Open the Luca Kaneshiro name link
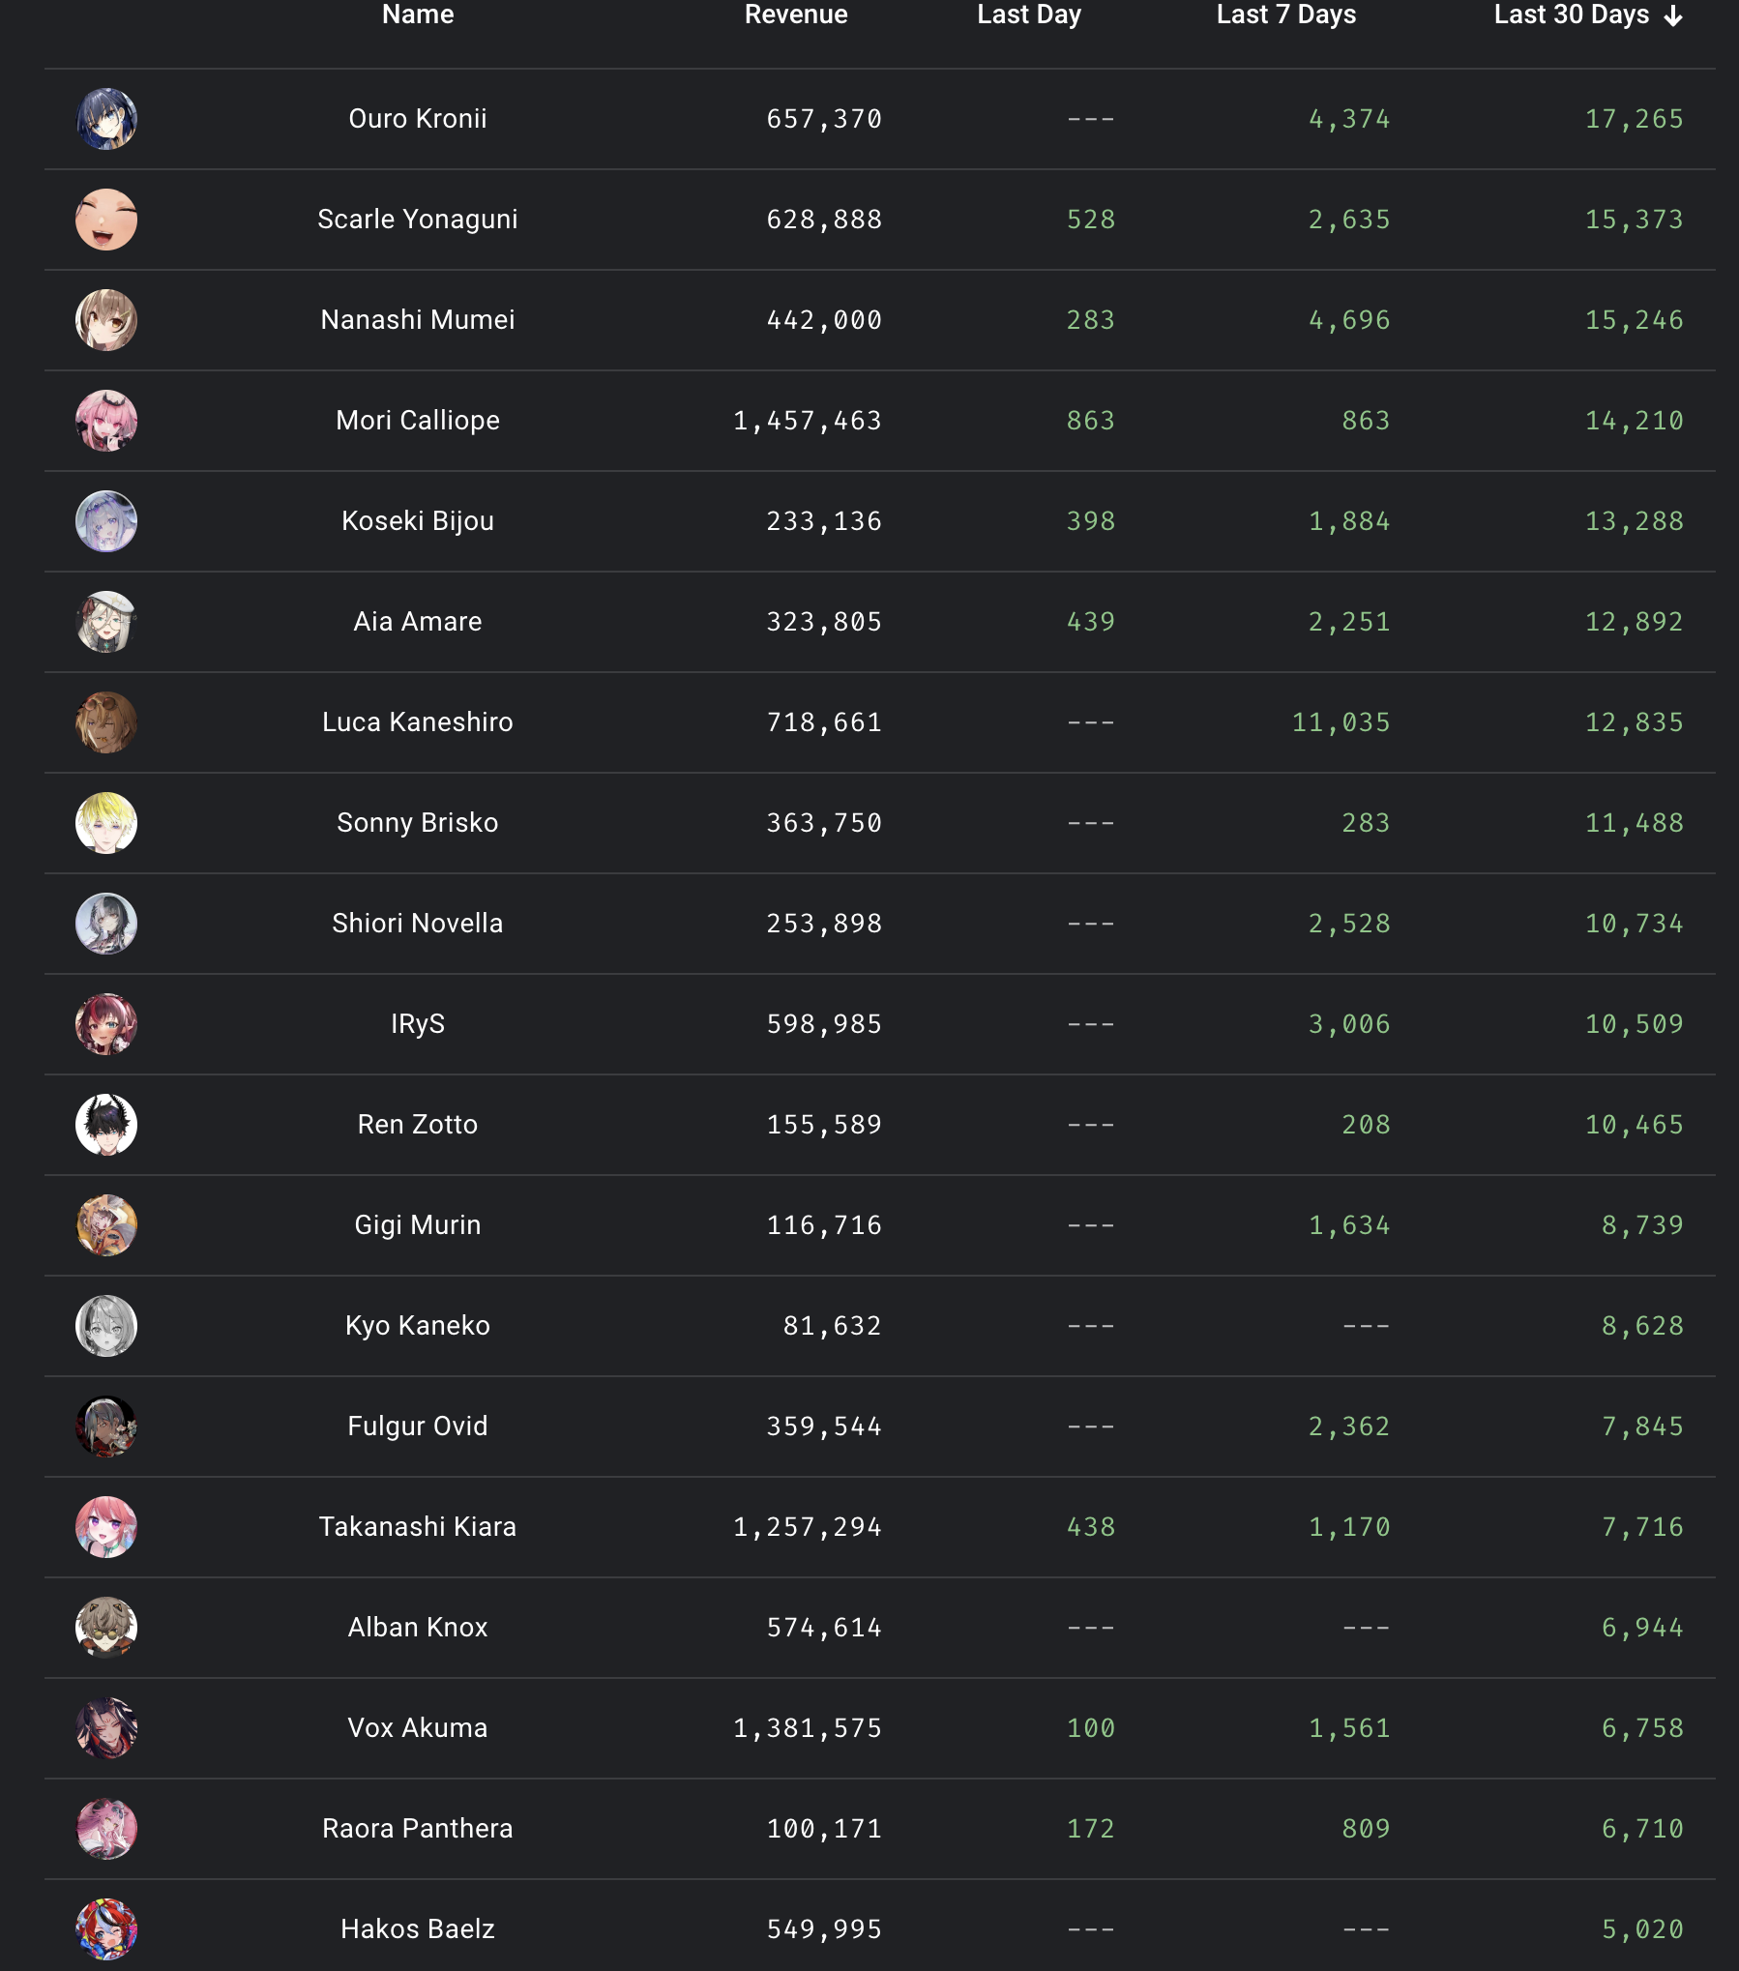This screenshot has width=1739, height=1971. tap(418, 722)
